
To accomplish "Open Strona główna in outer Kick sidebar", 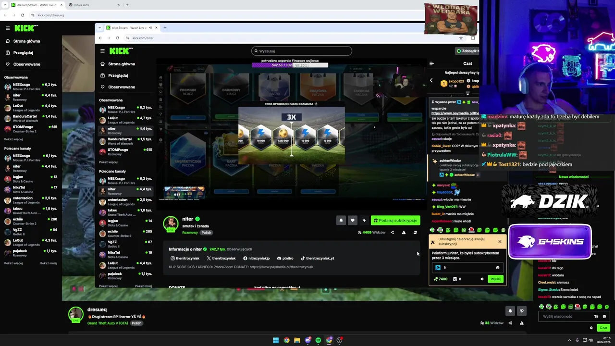I will 23,41.
